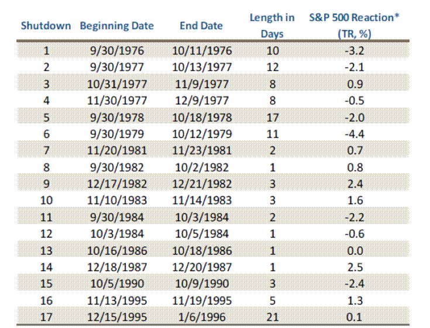Click the Length in Days header
Screen dimensions: 430x328
pyautogui.click(x=272, y=26)
